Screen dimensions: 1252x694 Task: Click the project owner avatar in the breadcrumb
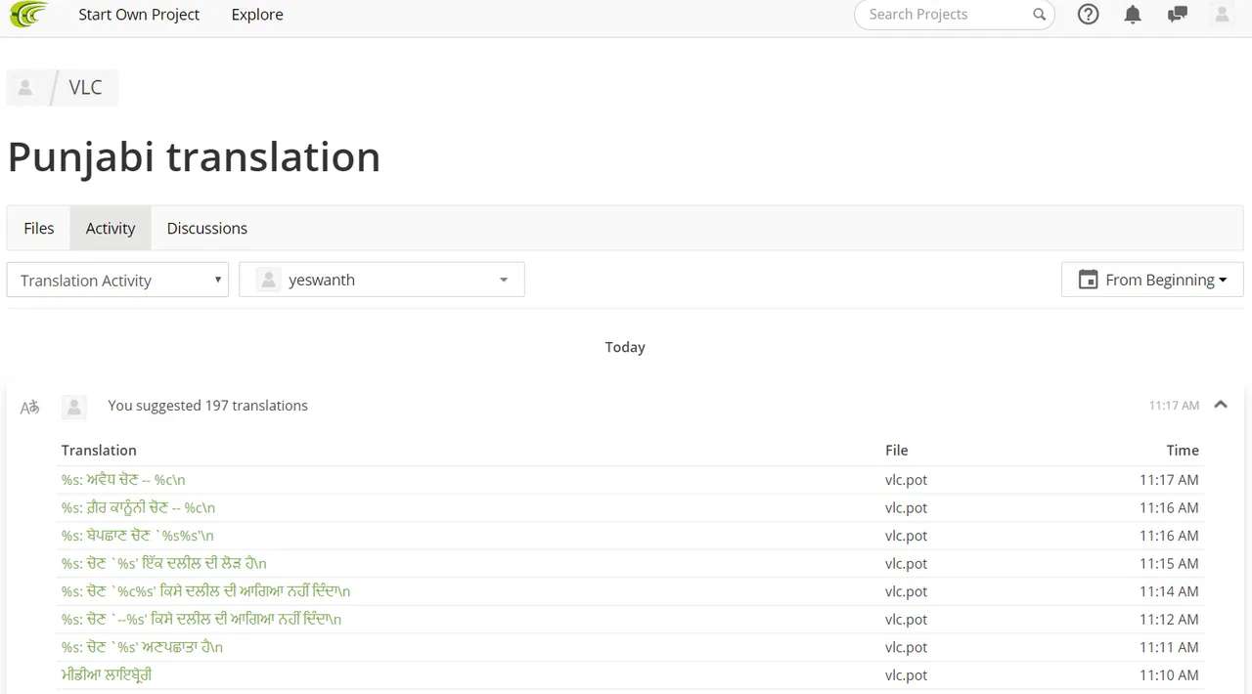tap(25, 88)
